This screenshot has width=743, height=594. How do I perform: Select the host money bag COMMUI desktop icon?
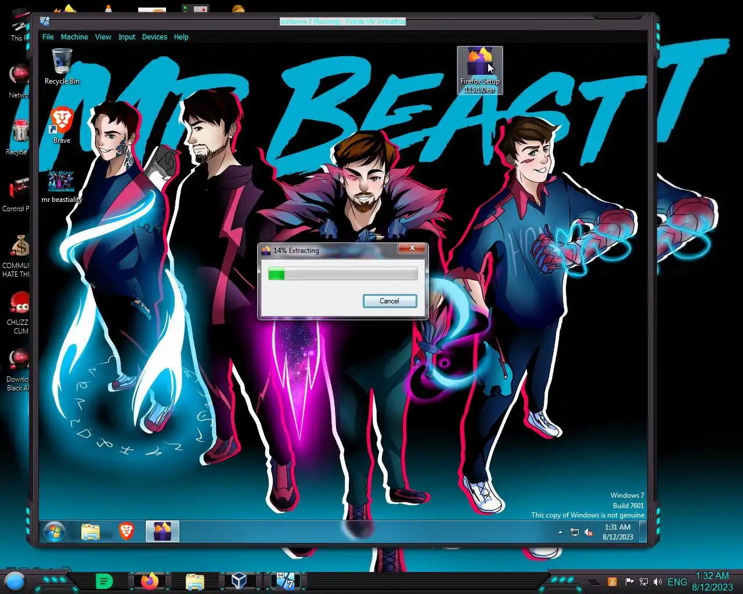coord(16,255)
